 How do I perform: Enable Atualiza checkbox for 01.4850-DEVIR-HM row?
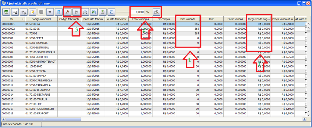(307, 57)
